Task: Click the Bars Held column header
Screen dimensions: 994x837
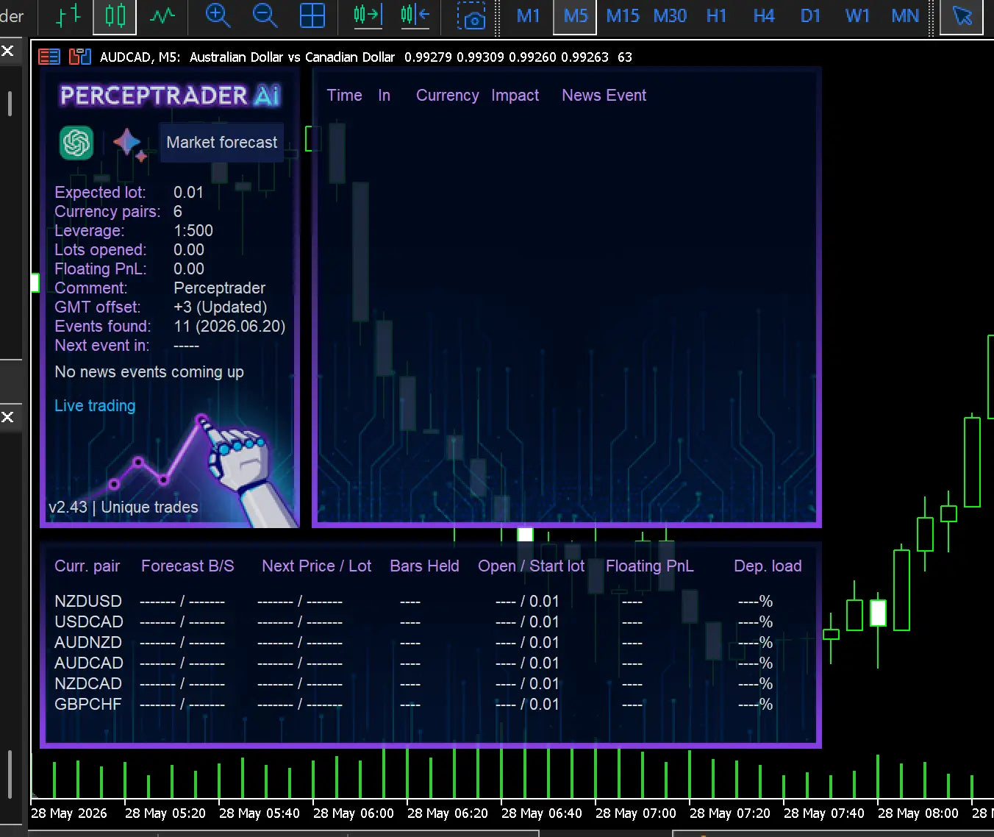Action: pyautogui.click(x=424, y=566)
